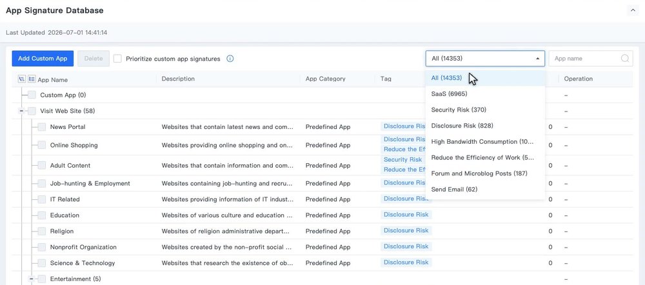Viewport: 645px width, 285px height.
Task: Open the All (14353) filter dropdown
Action: (485, 59)
